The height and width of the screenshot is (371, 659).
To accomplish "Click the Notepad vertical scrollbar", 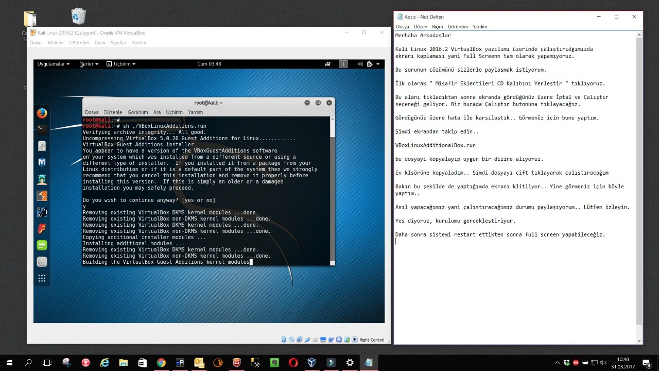I will pos(639,187).
